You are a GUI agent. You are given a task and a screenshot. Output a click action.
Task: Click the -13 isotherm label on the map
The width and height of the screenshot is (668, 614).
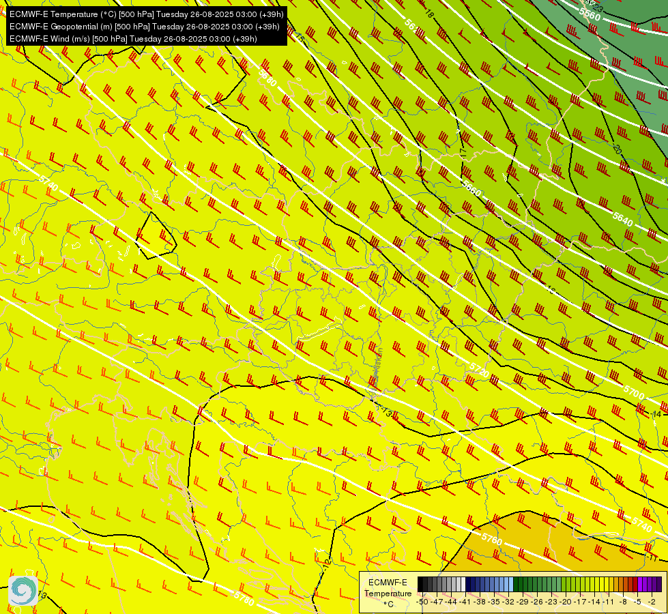386,411
